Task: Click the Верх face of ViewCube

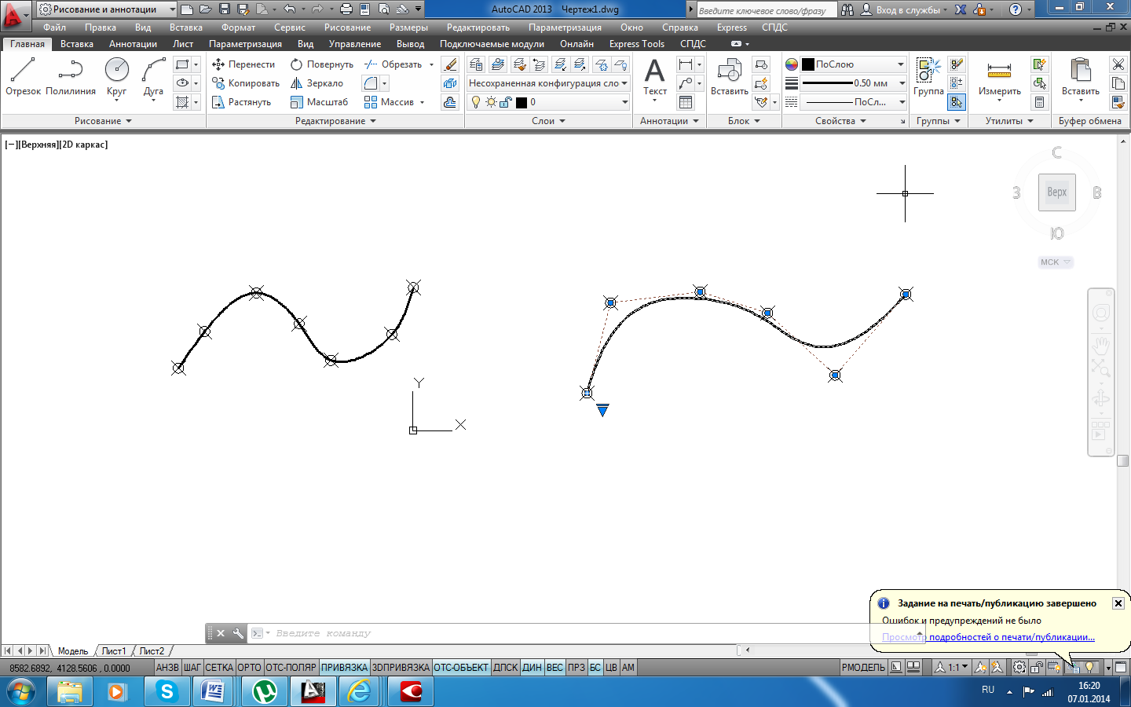Action: coord(1056,192)
